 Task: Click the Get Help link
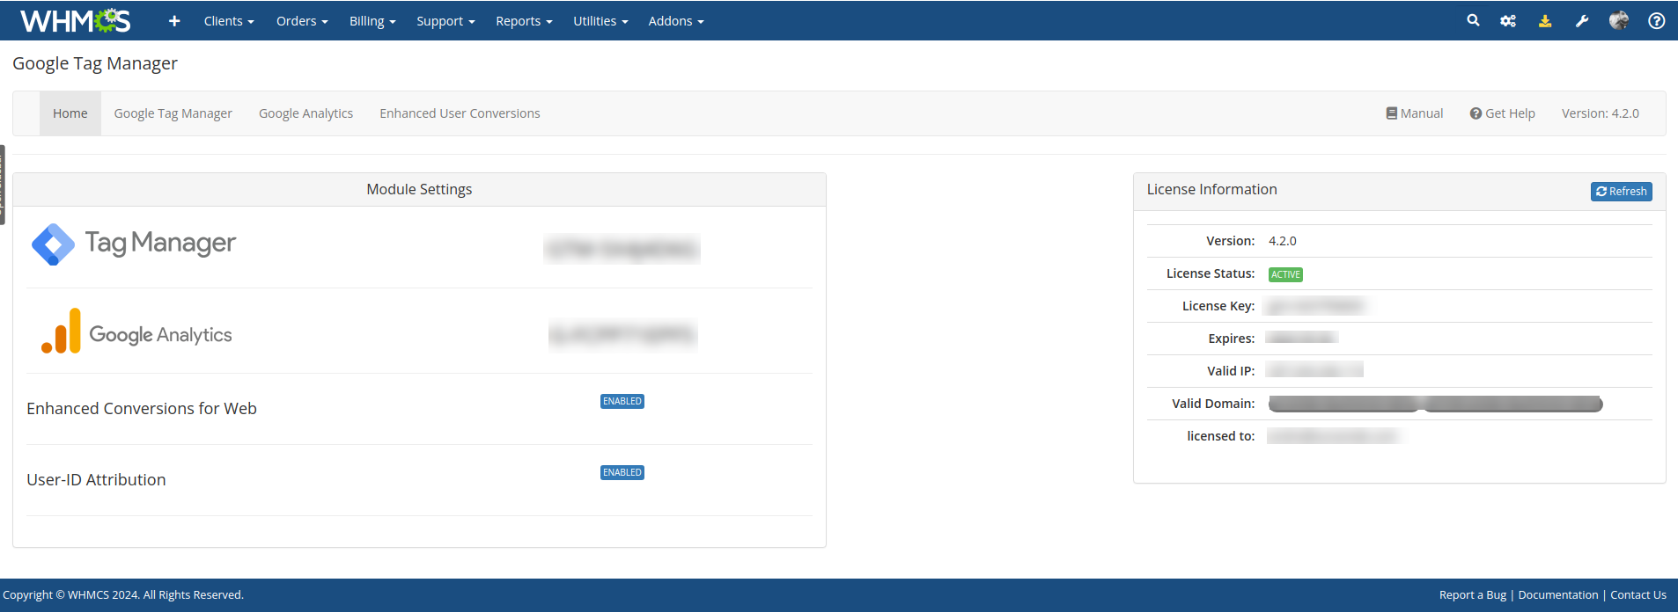click(x=1503, y=113)
